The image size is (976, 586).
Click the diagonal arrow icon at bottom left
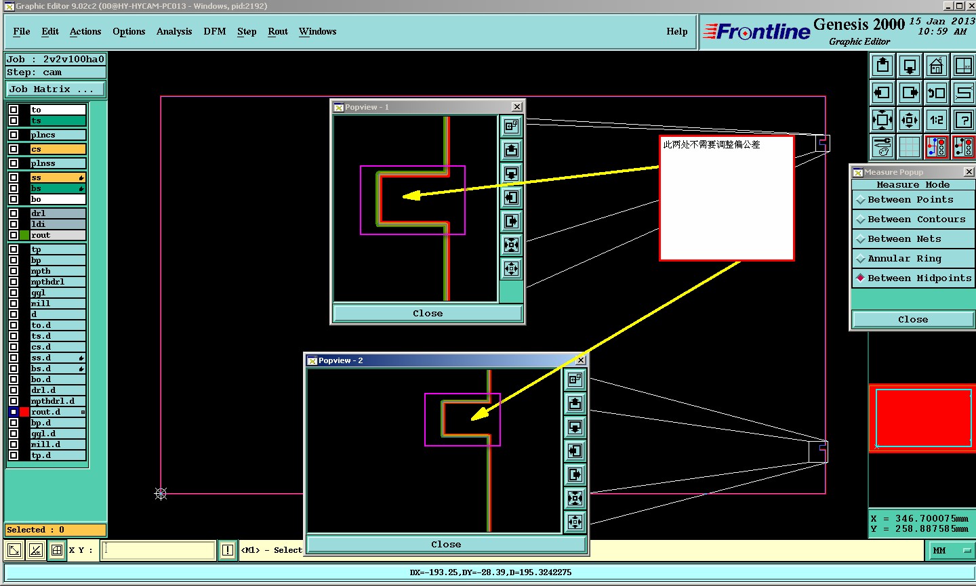[x=14, y=550]
